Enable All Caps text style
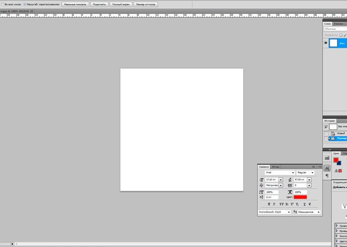Viewport: 347px width, 247px height. [x=281, y=204]
